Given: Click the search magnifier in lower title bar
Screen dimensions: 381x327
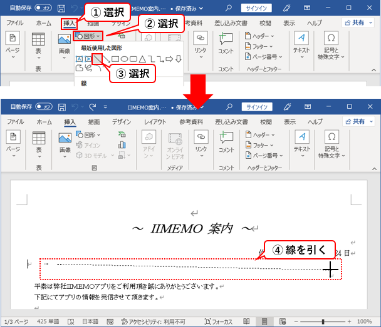Looking at the screenshot, I should click(x=229, y=107).
